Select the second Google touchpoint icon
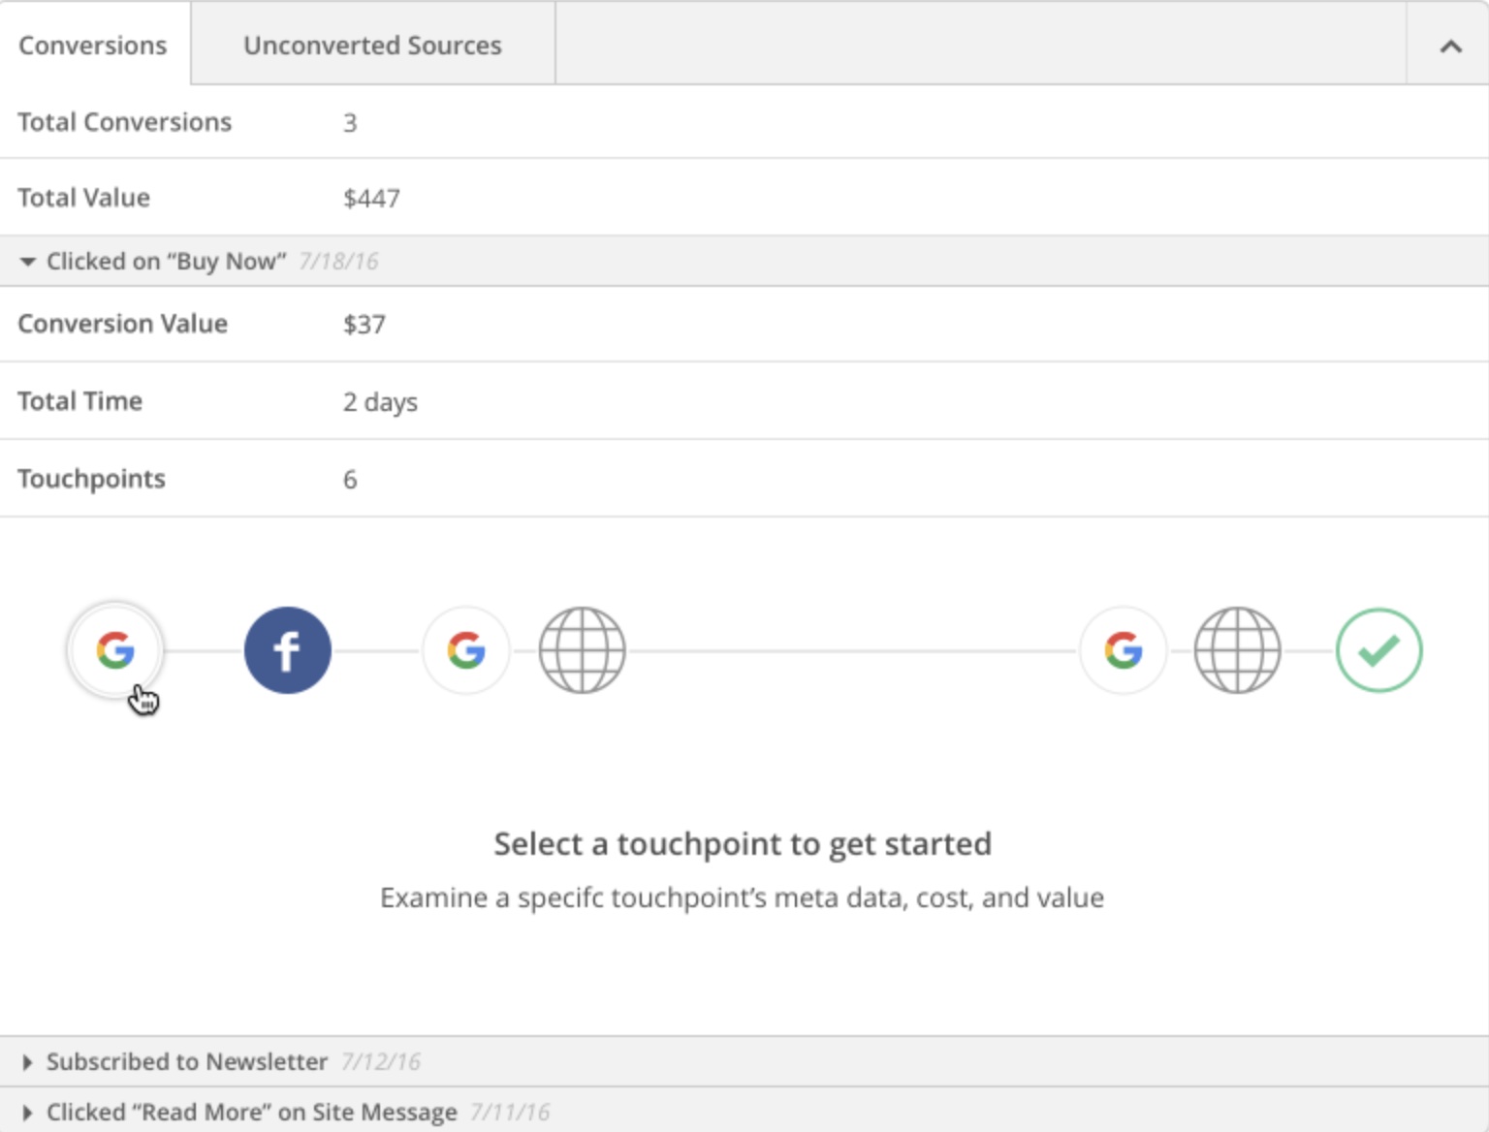 coord(466,650)
